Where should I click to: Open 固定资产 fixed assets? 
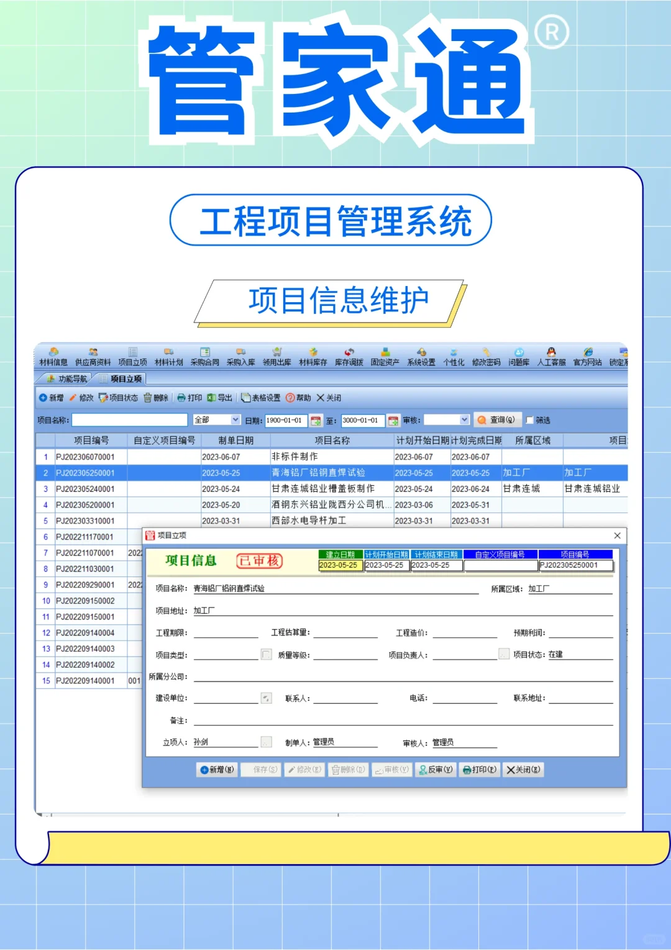[x=385, y=357]
